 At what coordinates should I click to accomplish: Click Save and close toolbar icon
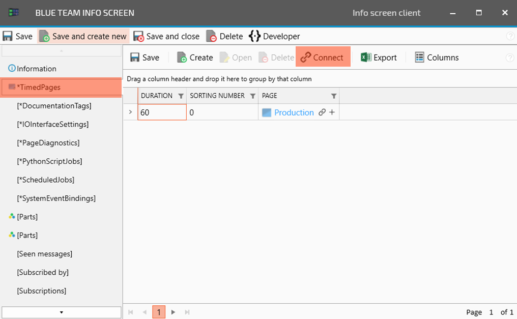pyautogui.click(x=138, y=37)
